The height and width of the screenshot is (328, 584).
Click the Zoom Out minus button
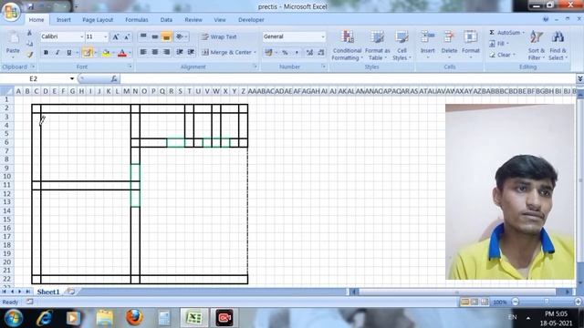(515, 302)
